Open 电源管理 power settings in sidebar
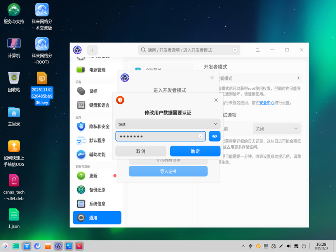This screenshot has height=252, width=336. 97,70
